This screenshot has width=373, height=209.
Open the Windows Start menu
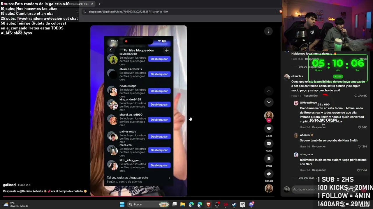tap(122, 204)
